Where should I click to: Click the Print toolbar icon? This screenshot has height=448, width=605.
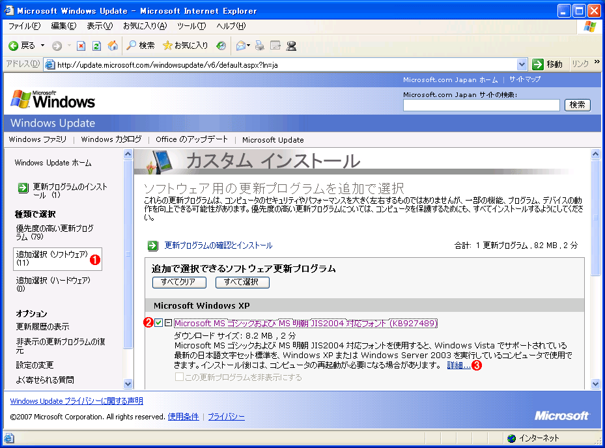[260, 46]
